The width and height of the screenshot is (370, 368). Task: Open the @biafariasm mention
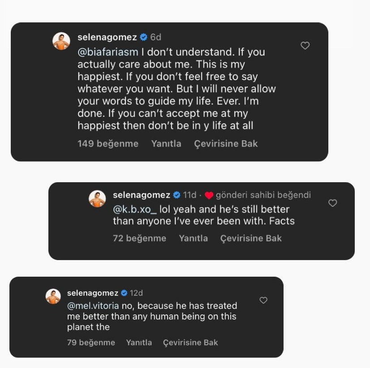point(108,52)
